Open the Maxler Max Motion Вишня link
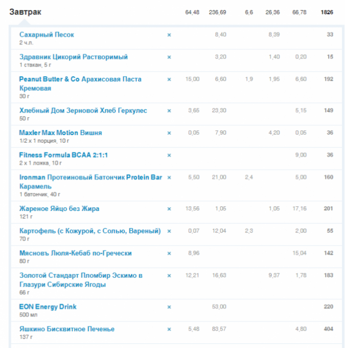 pyautogui.click(x=60, y=133)
